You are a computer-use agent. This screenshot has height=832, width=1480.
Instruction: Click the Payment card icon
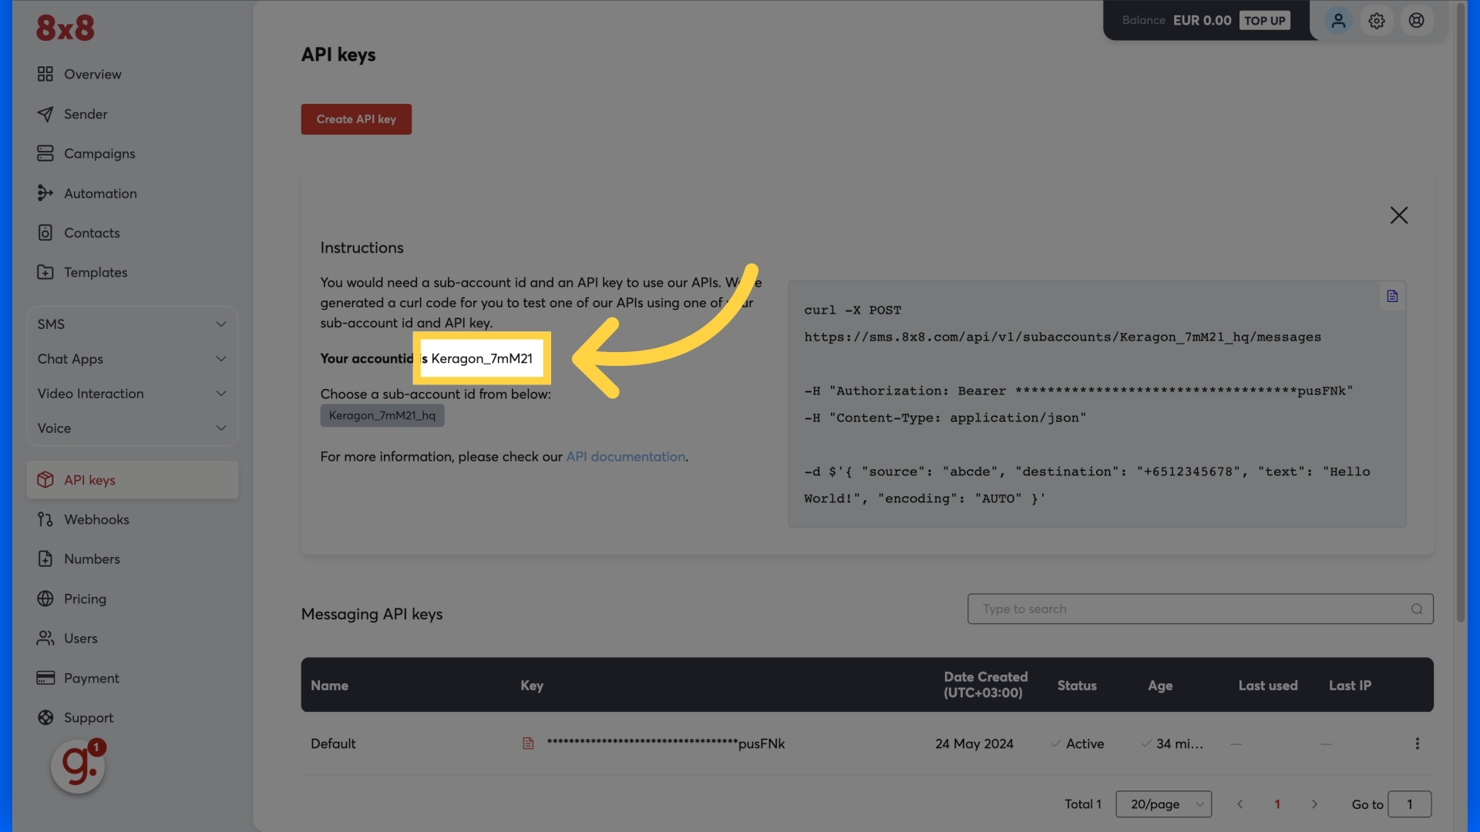point(45,678)
